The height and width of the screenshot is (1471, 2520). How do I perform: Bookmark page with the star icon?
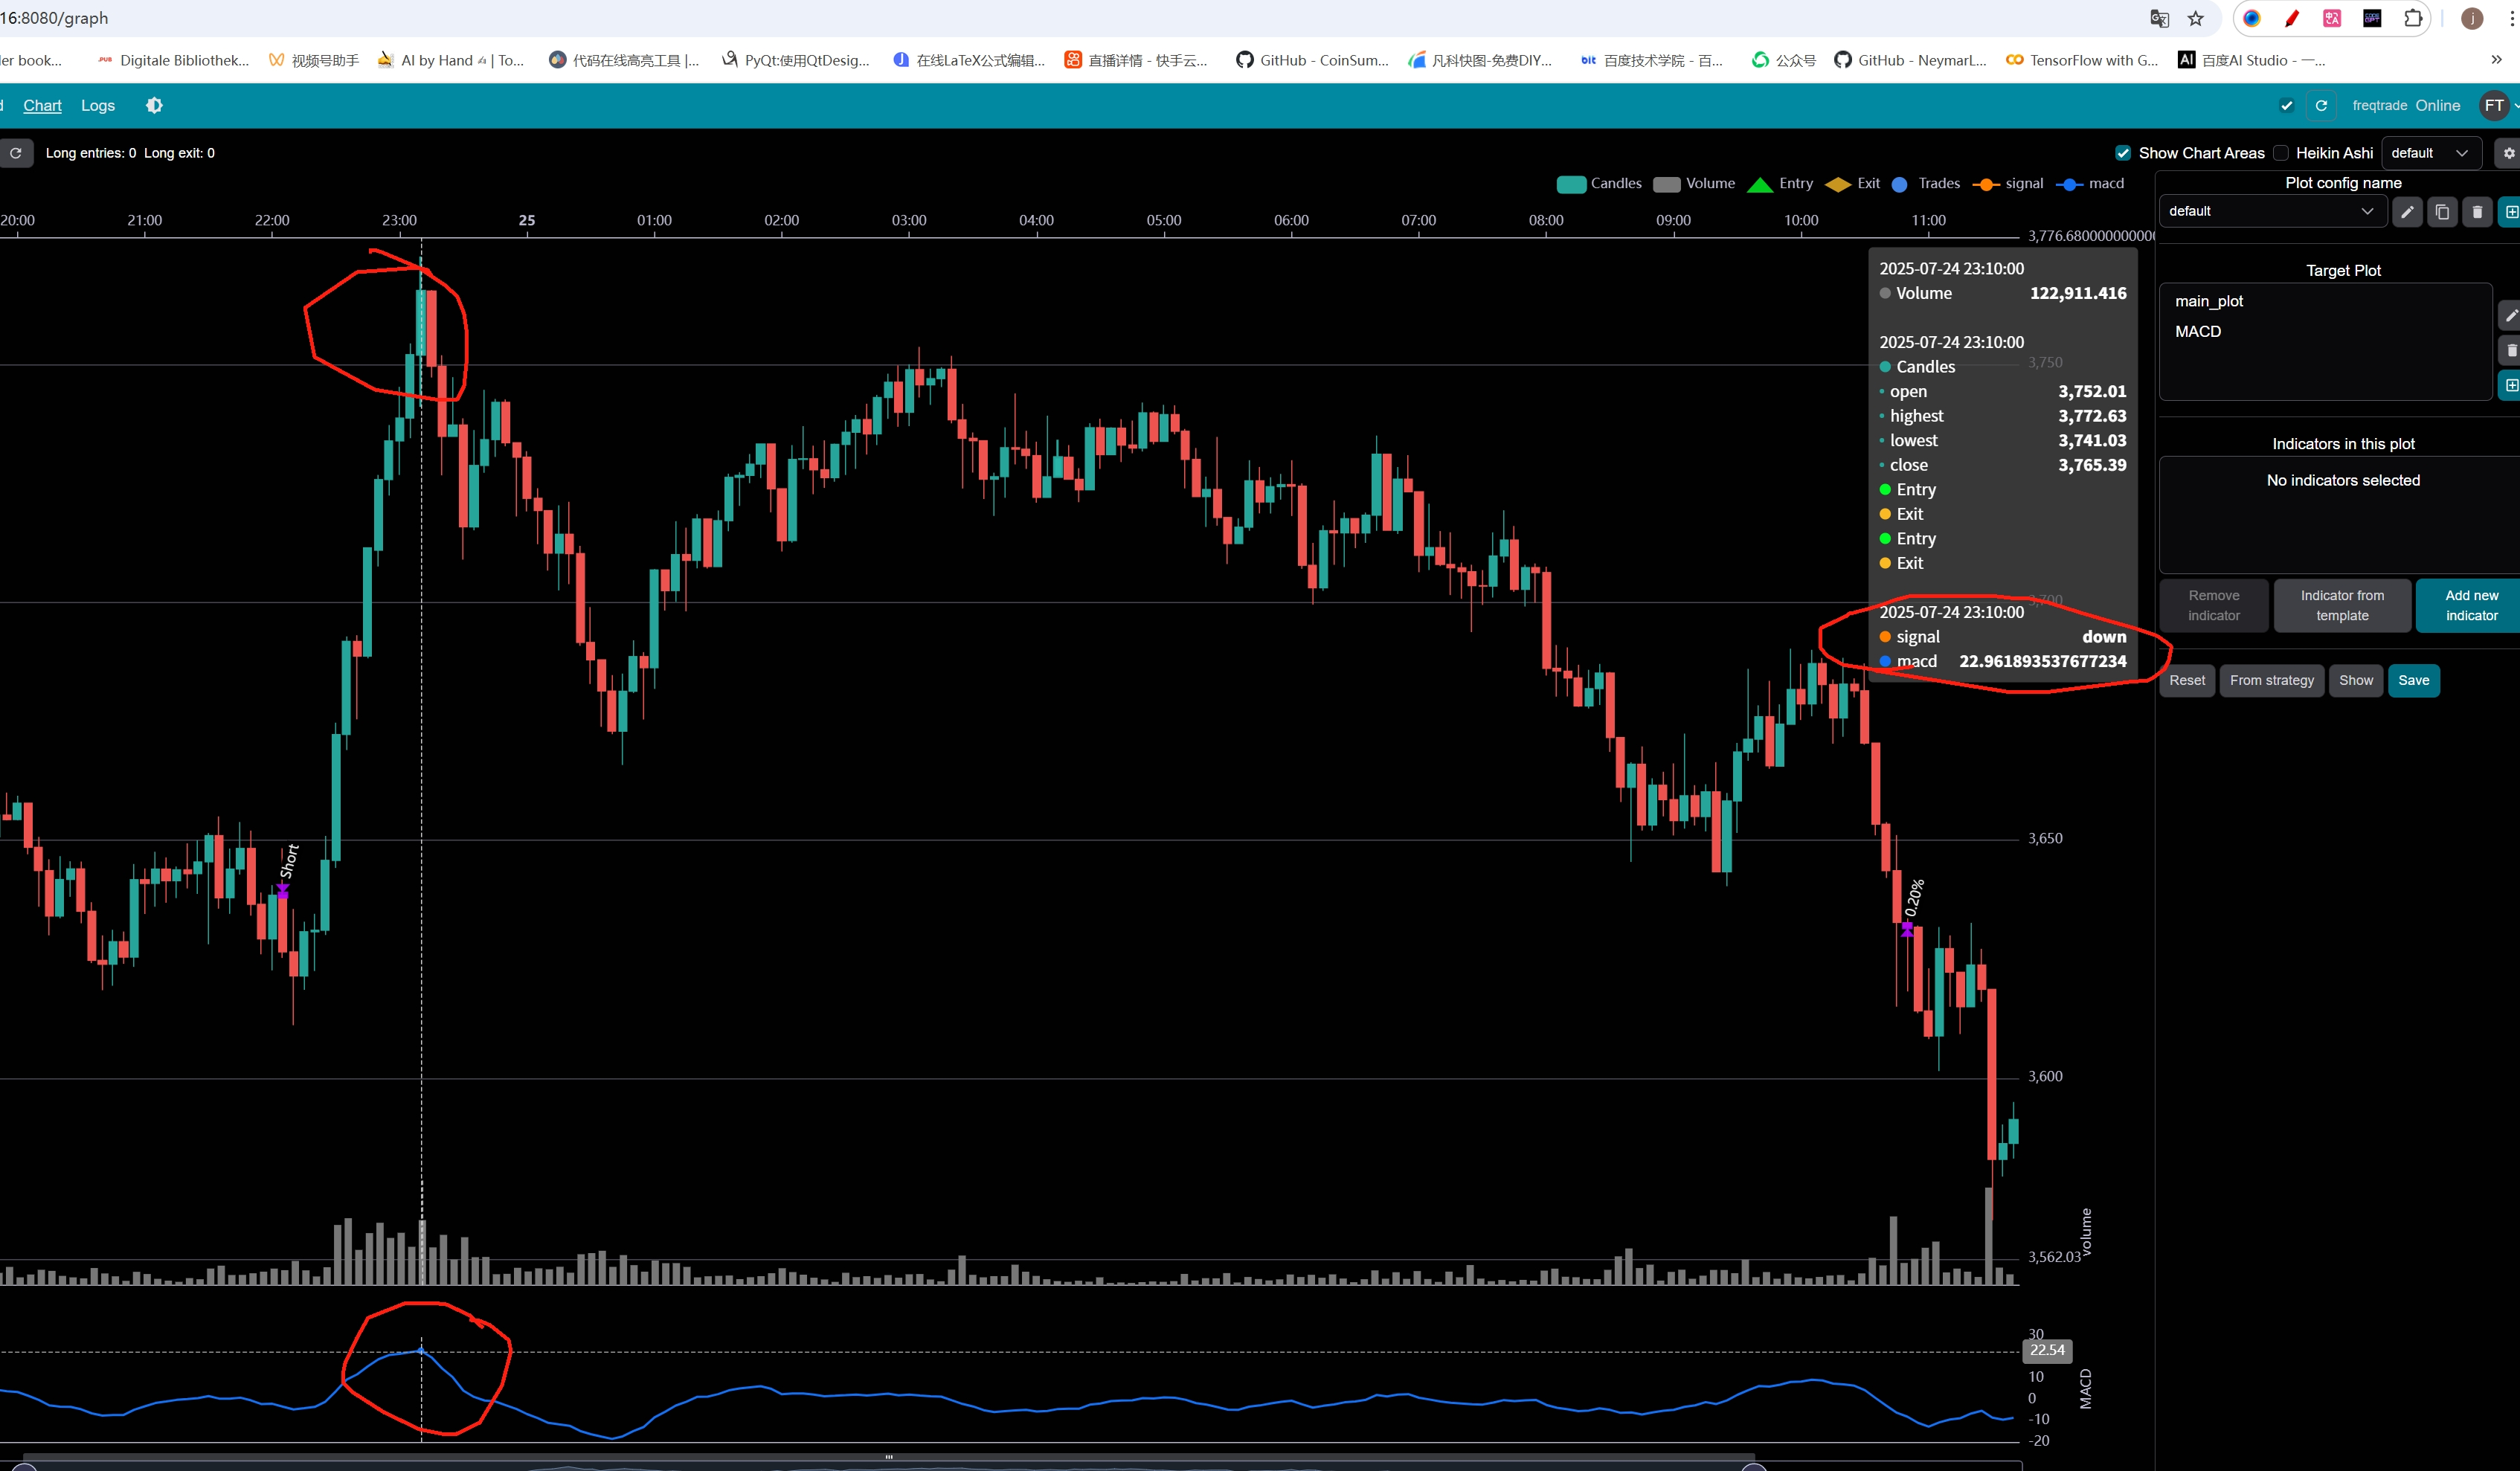coord(2196,18)
